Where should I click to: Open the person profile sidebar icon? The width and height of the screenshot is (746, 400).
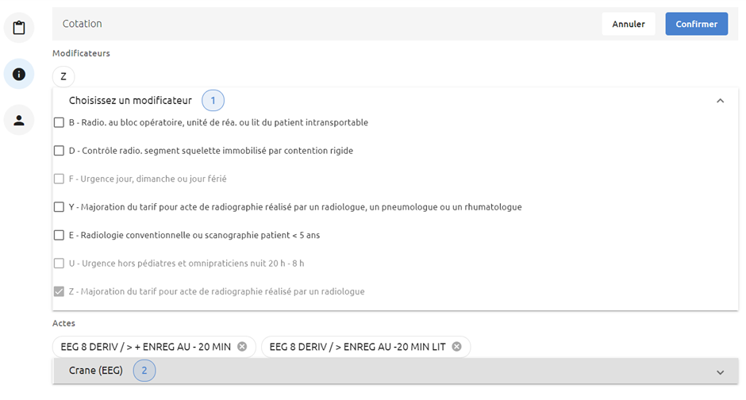[19, 121]
